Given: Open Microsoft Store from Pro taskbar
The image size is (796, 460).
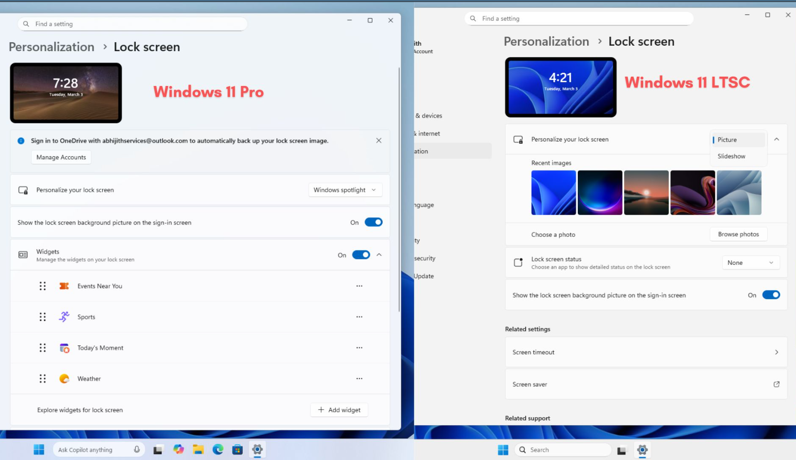Looking at the screenshot, I should [237, 450].
